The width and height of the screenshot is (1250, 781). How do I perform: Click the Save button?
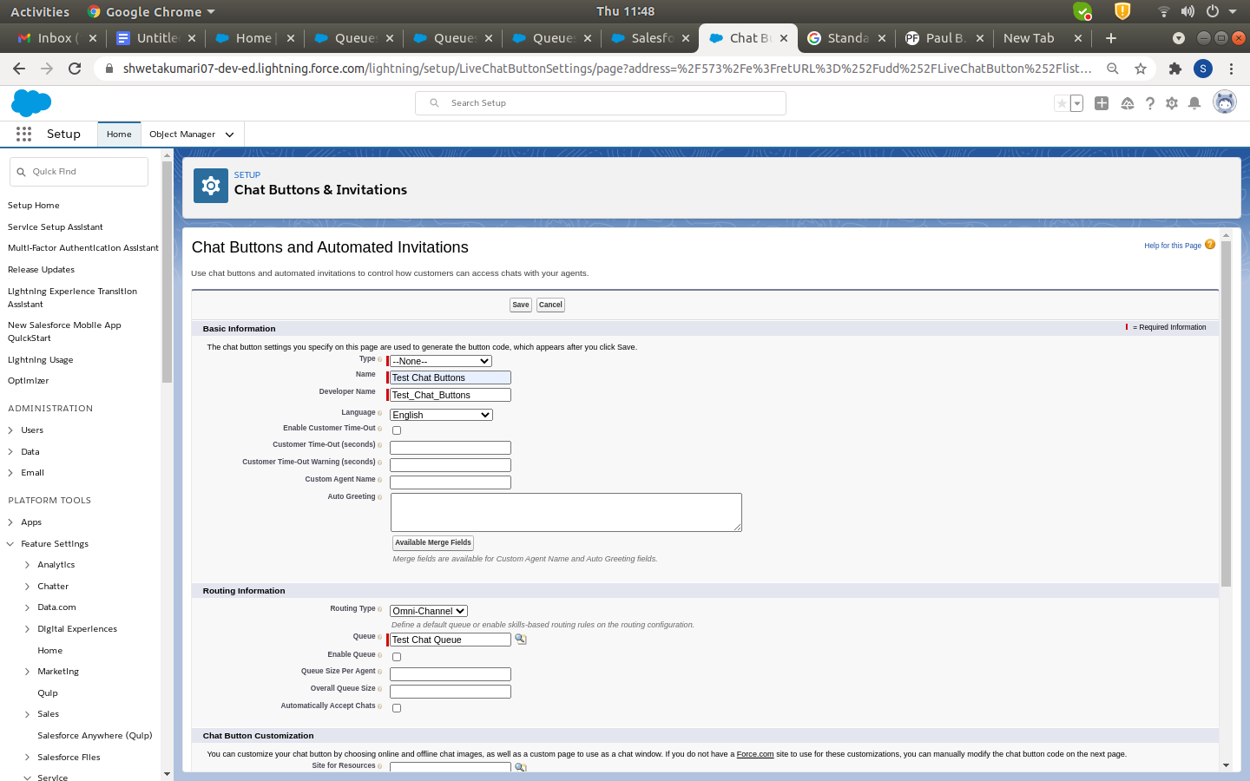tap(521, 305)
